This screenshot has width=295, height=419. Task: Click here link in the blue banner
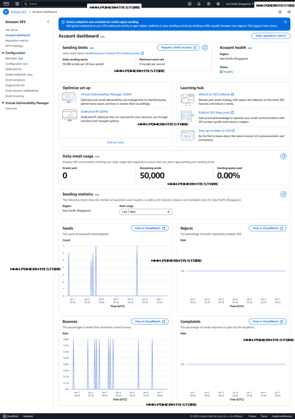[257, 26]
